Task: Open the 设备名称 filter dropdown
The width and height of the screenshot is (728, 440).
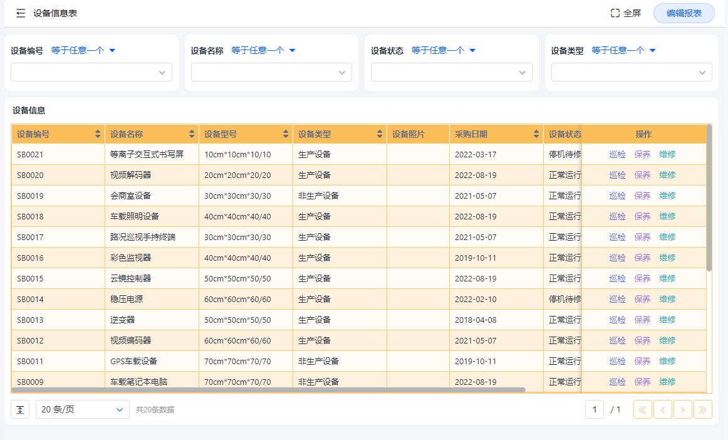Action: click(271, 72)
